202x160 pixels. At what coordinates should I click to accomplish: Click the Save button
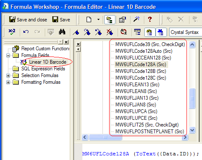tap(61, 20)
